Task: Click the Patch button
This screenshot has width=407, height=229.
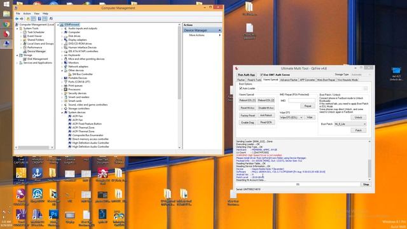Action: point(358,130)
